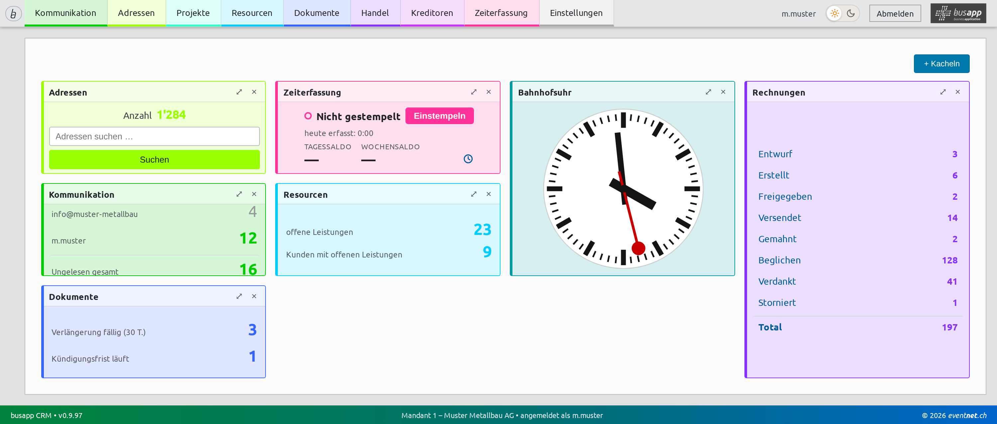Open the Projekte tab
The width and height of the screenshot is (997, 424).
[x=193, y=13]
